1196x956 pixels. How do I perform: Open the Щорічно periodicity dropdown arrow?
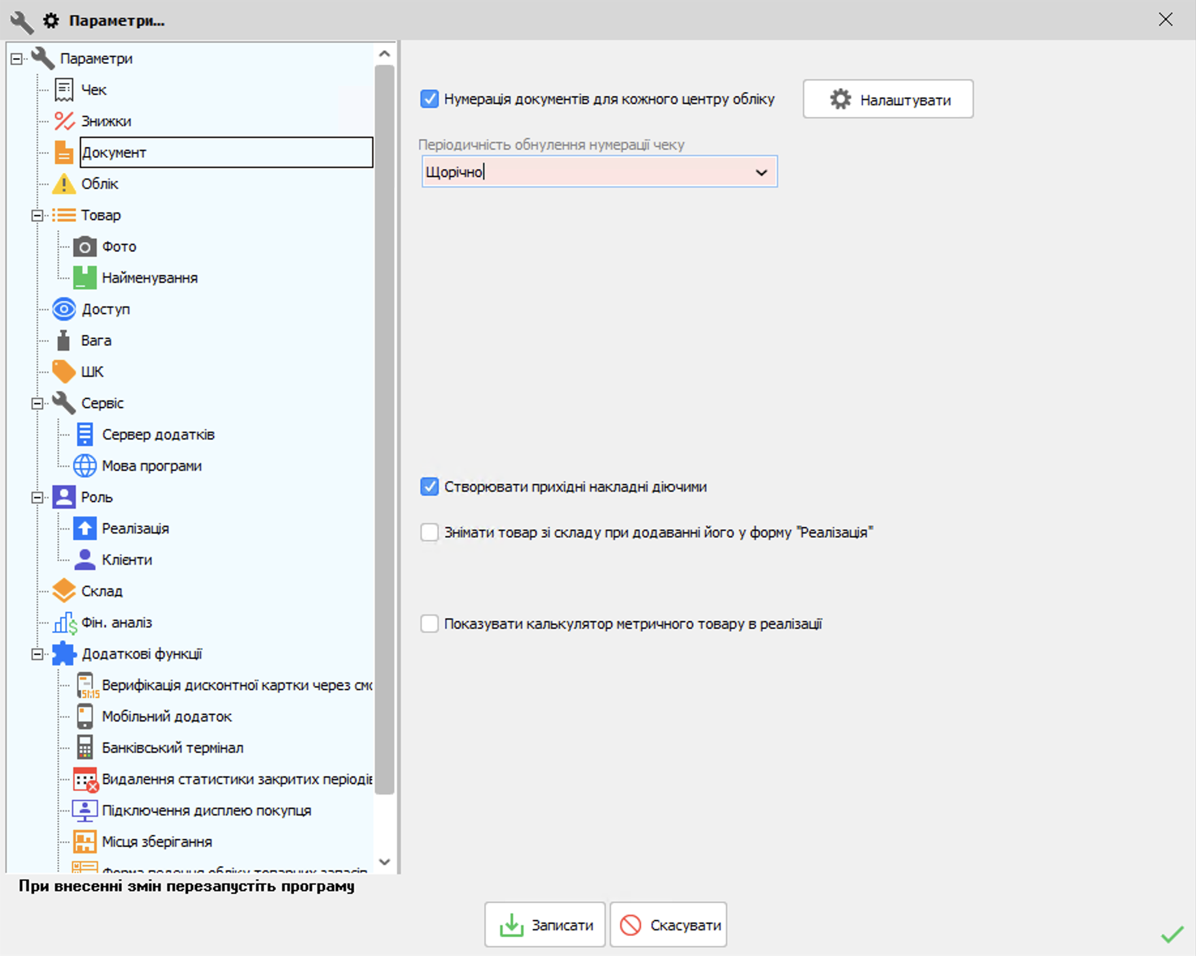(x=761, y=172)
